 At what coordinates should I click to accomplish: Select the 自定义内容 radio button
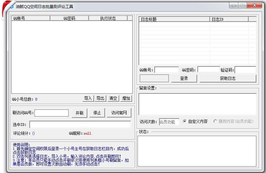tap(185, 121)
